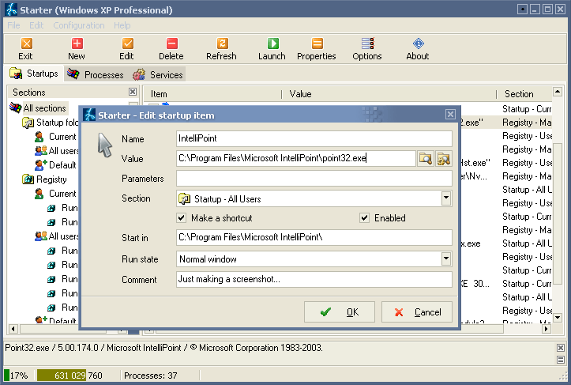Switch to the Services tab
This screenshot has width=571, height=385.
tap(158, 74)
